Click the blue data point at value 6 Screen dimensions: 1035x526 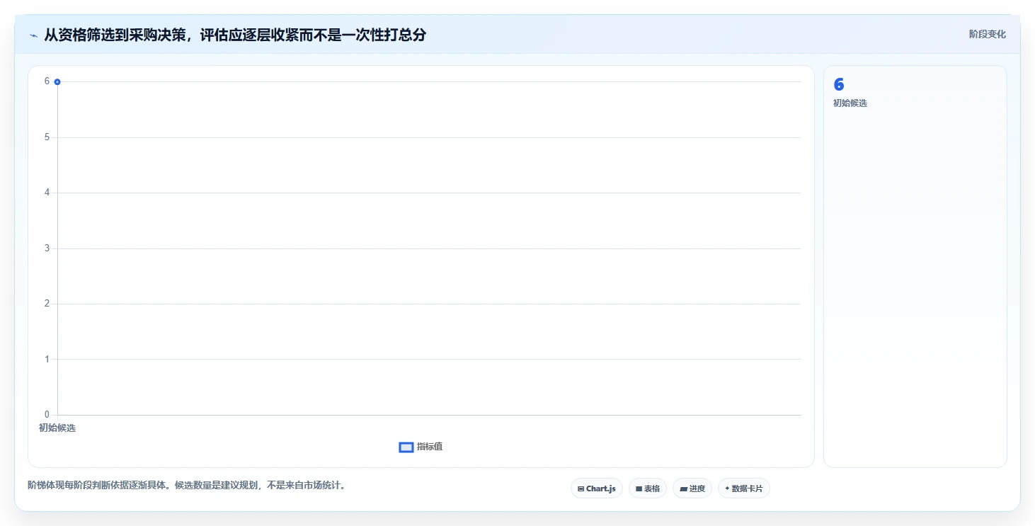pyautogui.click(x=57, y=82)
